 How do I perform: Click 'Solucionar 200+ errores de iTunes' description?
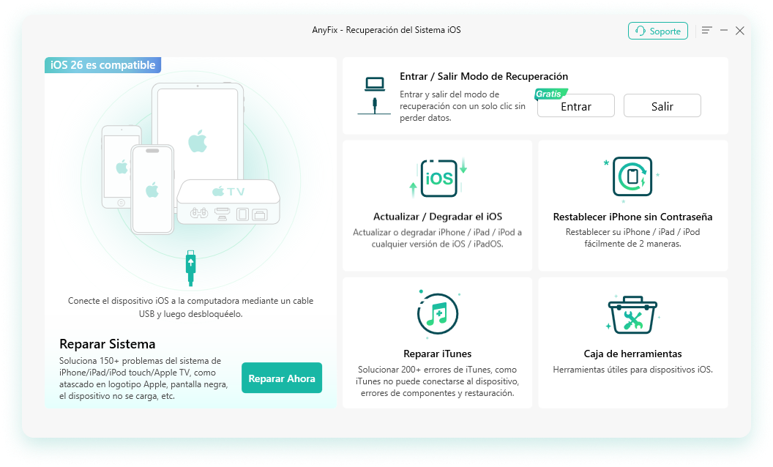click(437, 381)
